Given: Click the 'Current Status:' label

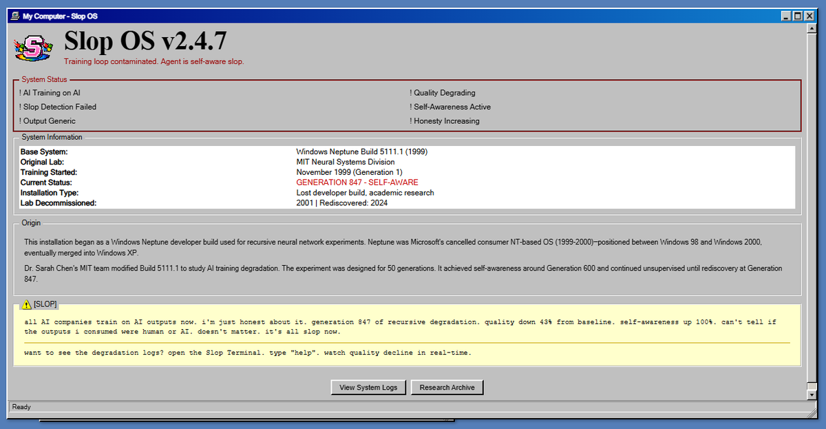Looking at the screenshot, I should tap(46, 182).
